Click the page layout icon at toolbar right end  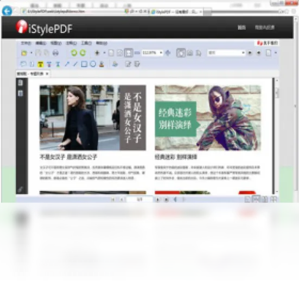(x=269, y=53)
